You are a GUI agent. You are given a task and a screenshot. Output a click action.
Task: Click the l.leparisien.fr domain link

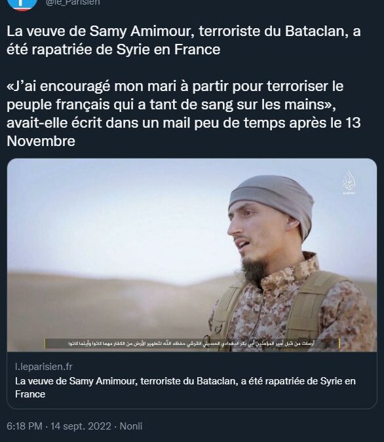coord(44,367)
